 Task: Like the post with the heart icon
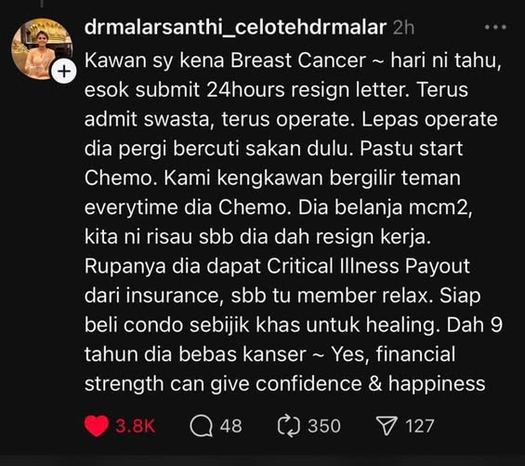[97, 426]
